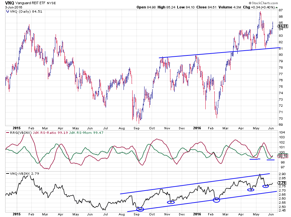This screenshot has width=291, height=217.
Task: Click the upper blue channel line in ratio panel
Action: point(195,184)
